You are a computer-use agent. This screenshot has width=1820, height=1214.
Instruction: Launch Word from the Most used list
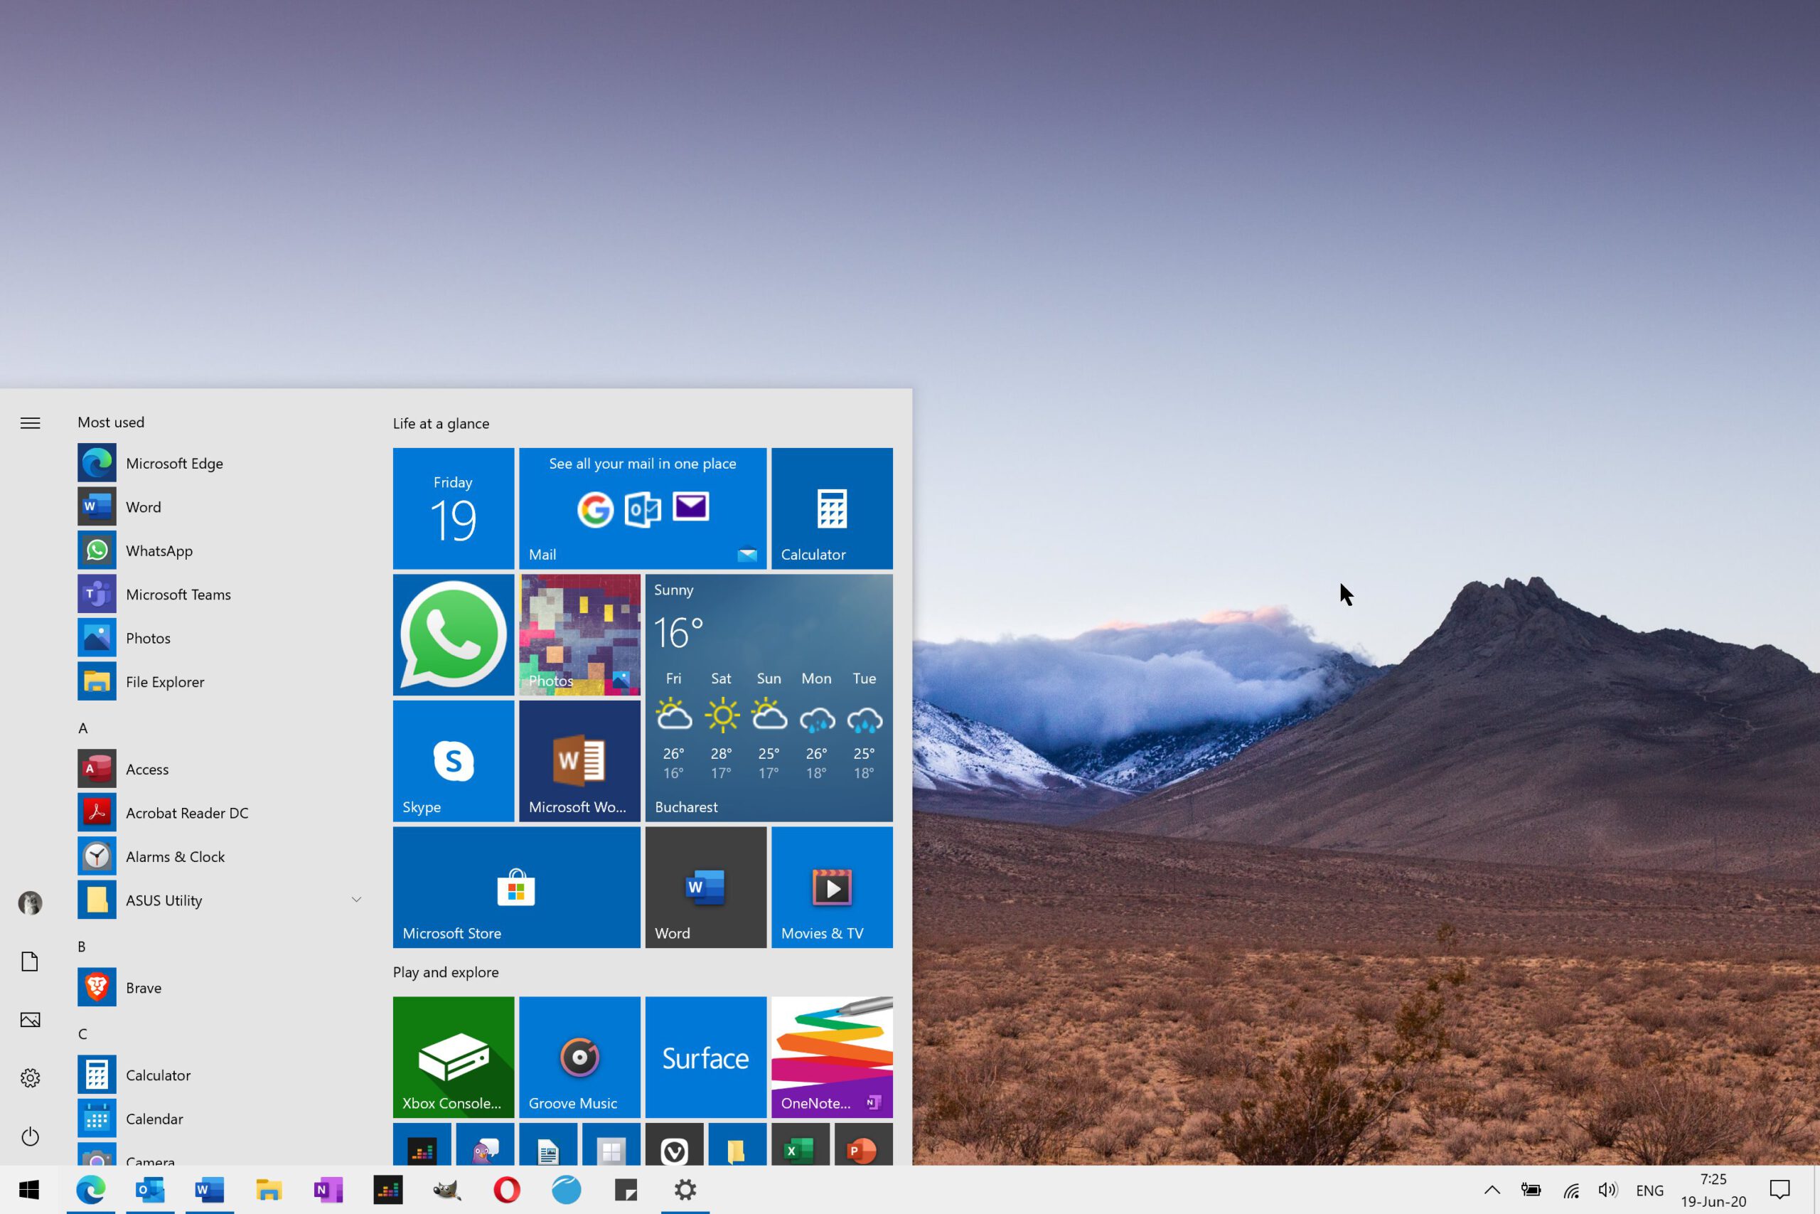[220, 507]
